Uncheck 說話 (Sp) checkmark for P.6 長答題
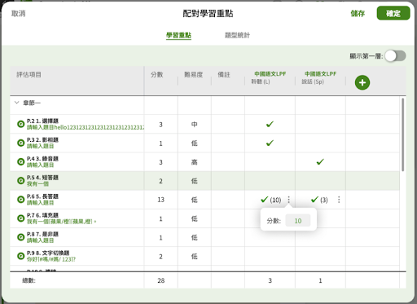Image resolution: width=417 pixels, height=304 pixels. (314, 200)
